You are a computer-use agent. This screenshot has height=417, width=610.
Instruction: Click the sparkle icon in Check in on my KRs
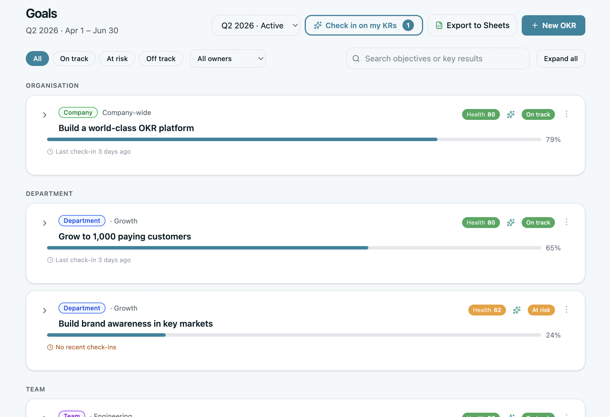coord(318,25)
